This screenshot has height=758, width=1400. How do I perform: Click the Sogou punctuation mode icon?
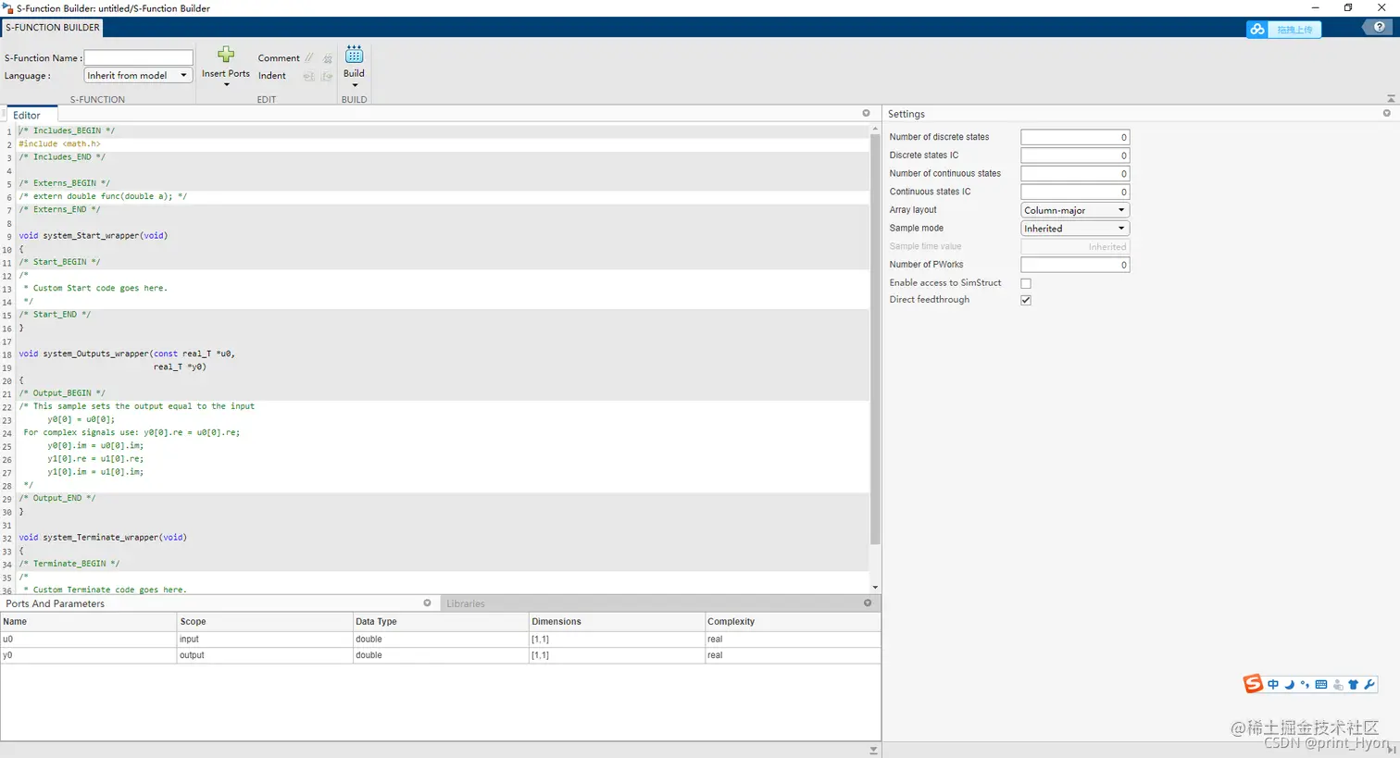coord(1305,685)
